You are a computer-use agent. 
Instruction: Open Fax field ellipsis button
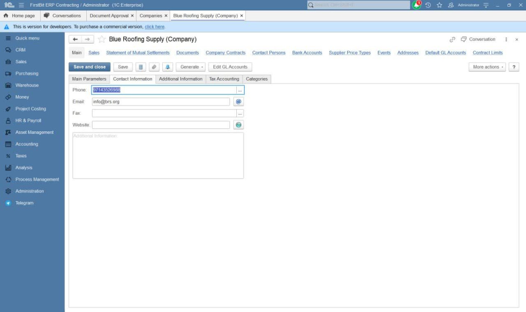tap(240, 113)
